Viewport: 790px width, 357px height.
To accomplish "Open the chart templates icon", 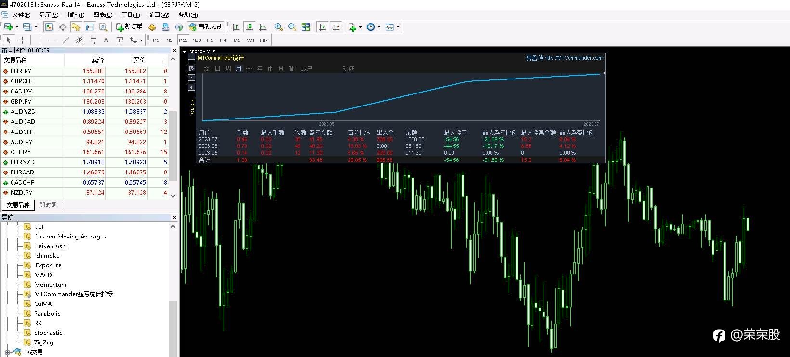I will coord(389,27).
